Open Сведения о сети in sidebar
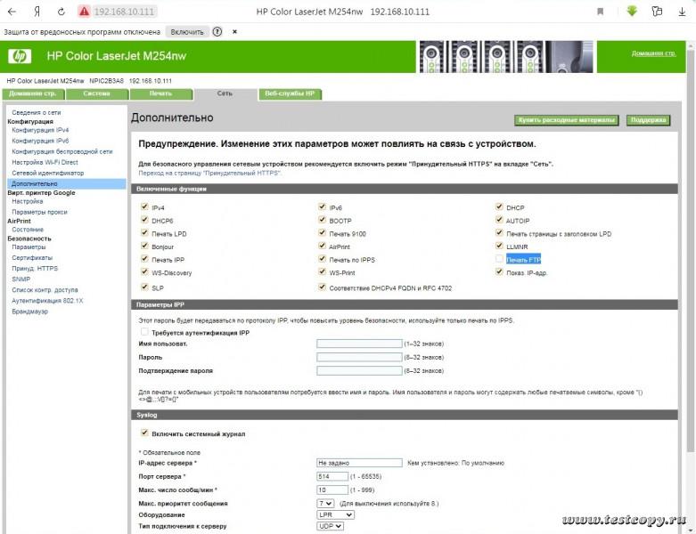Viewport: 696px width, 534px height. 37,112
